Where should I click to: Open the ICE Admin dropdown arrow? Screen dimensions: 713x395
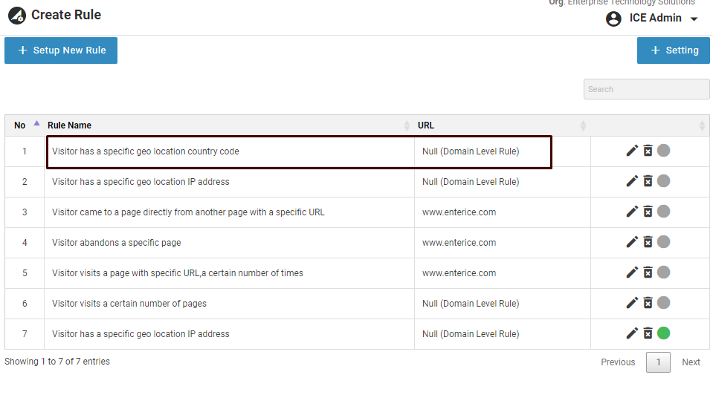tap(694, 19)
